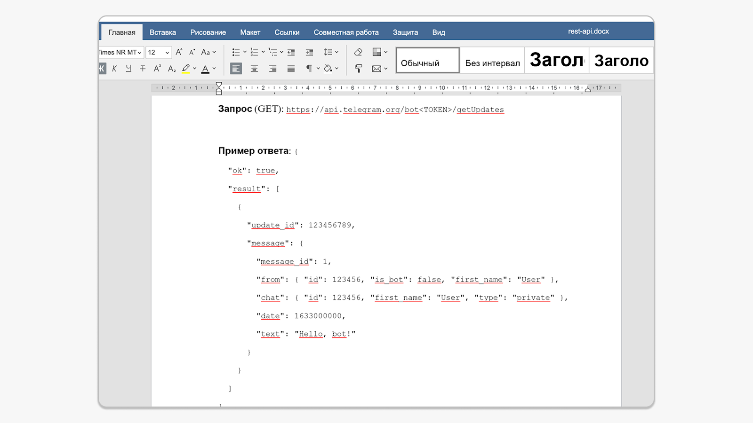Open the color scheme icon
753x423 pixels.
tap(377, 52)
